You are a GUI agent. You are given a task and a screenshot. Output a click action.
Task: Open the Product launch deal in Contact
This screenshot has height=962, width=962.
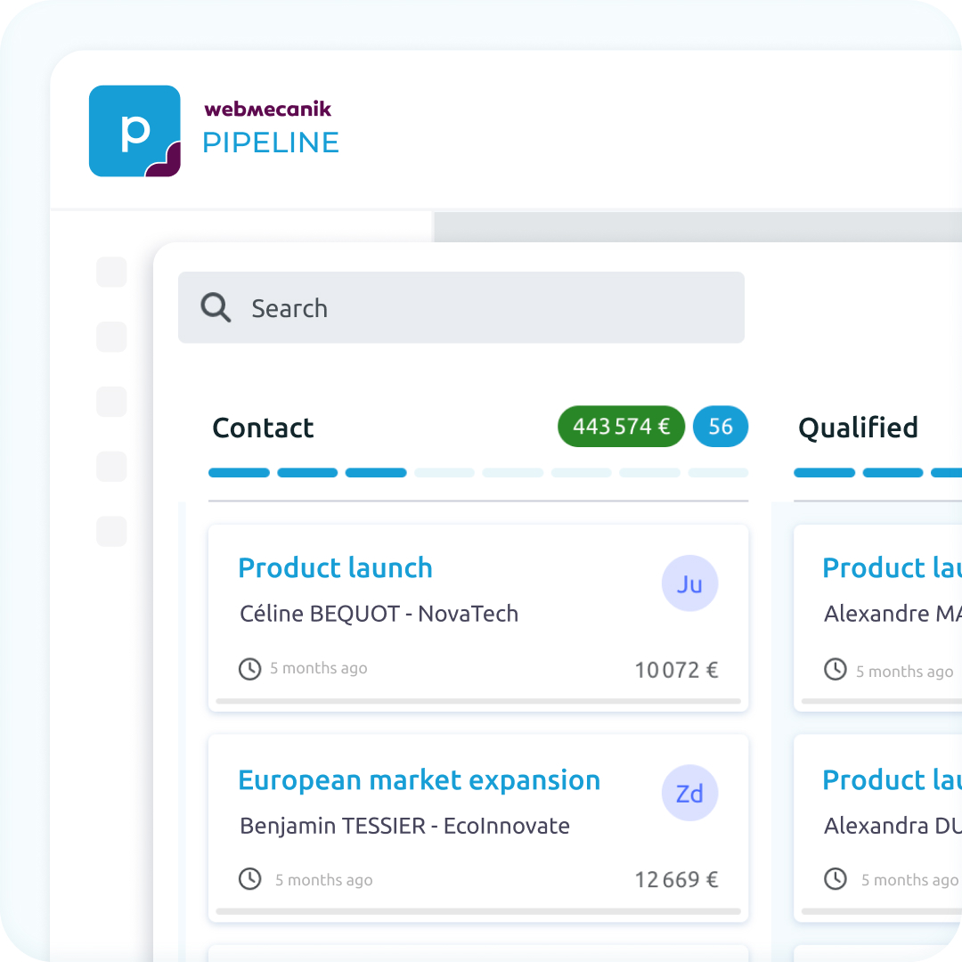coord(335,567)
